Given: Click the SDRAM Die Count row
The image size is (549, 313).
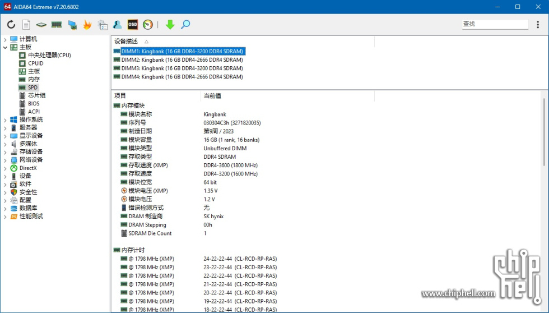Looking at the screenshot, I should coord(164,233).
